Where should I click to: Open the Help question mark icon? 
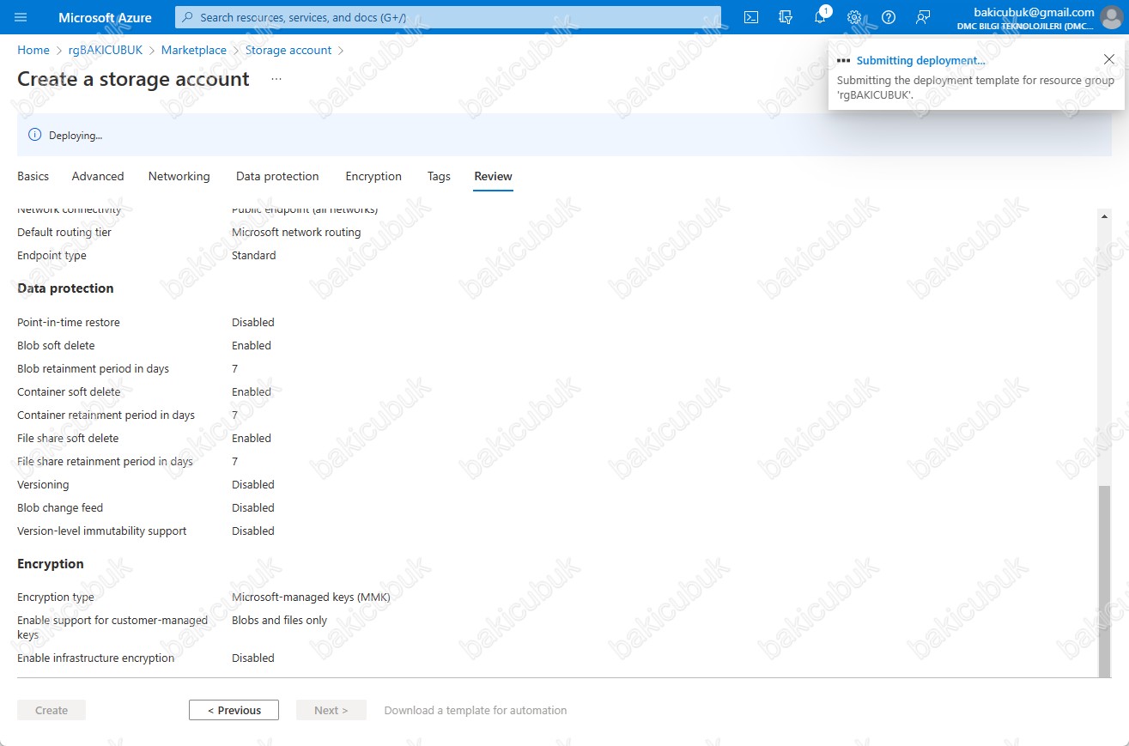pos(889,17)
